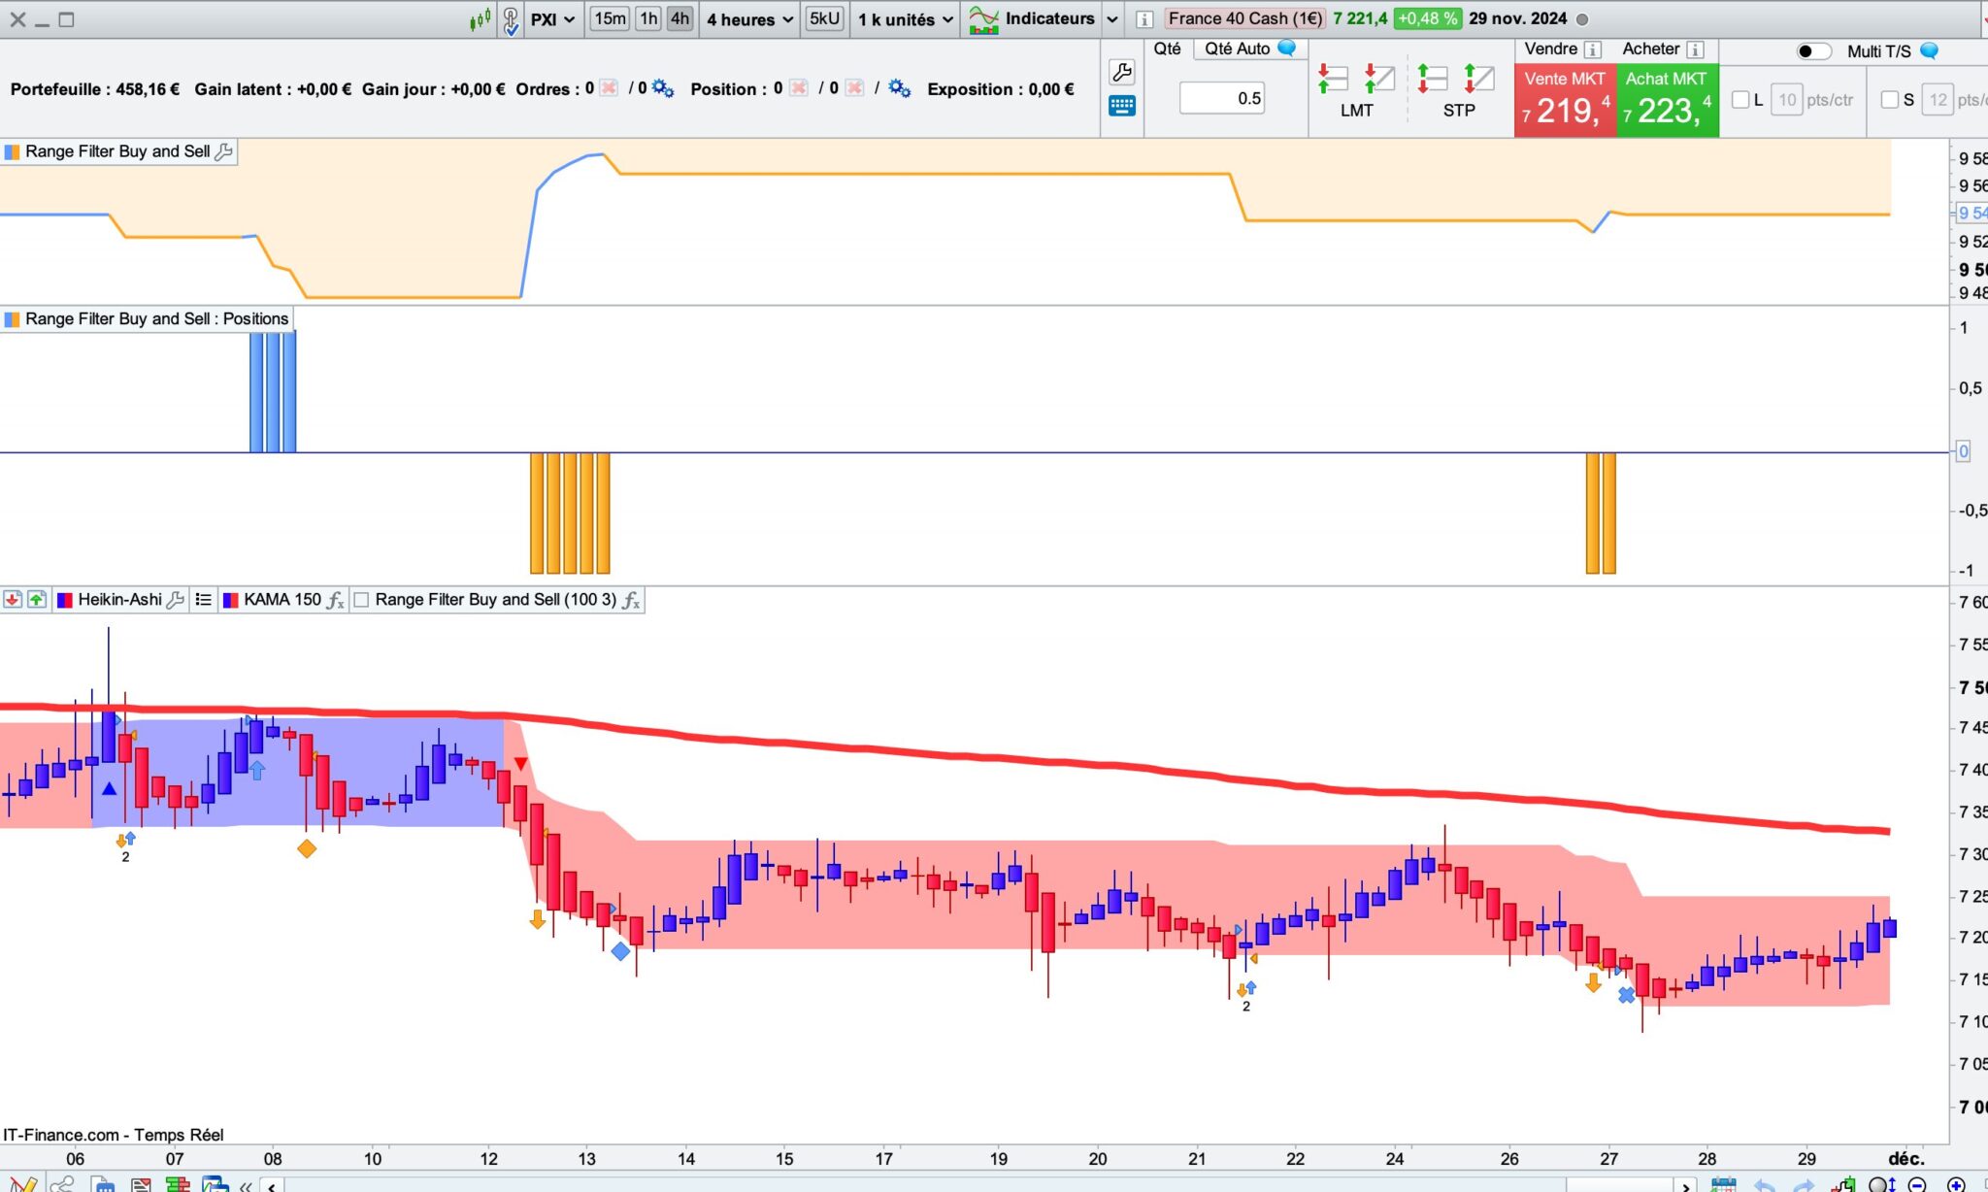Screen dimensions: 1988x1192
Task: Click the red down-arrow panel icon
Action: click(13, 600)
